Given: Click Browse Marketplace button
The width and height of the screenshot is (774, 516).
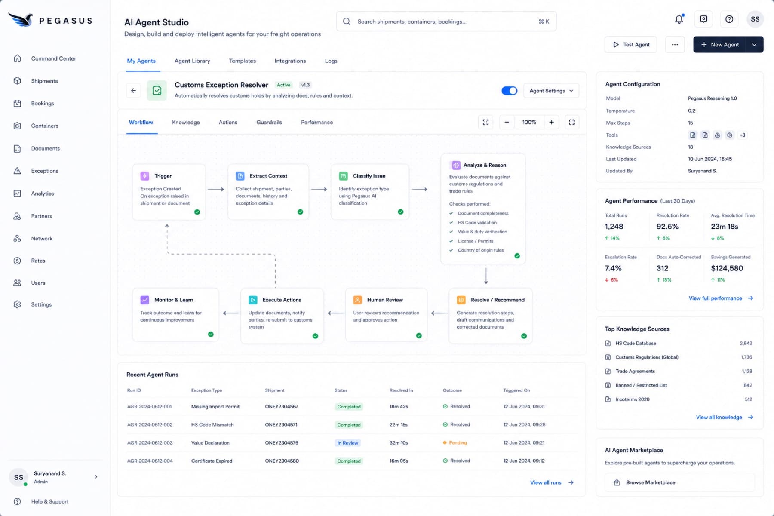Looking at the screenshot, I should click(679, 482).
